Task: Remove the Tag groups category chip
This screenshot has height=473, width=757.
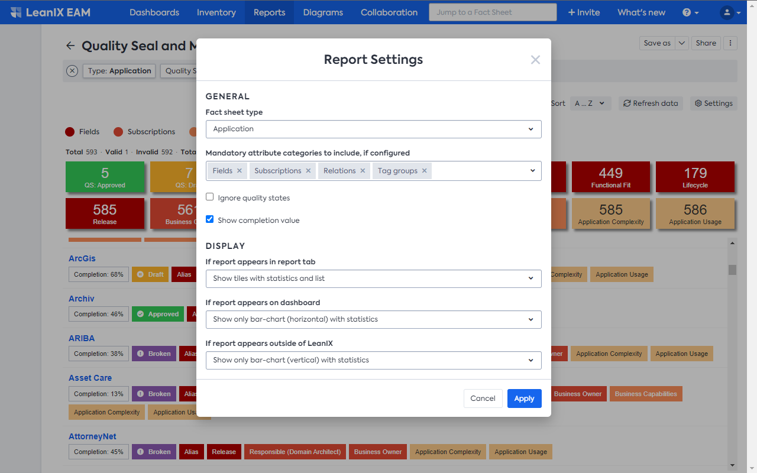Action: click(425, 171)
